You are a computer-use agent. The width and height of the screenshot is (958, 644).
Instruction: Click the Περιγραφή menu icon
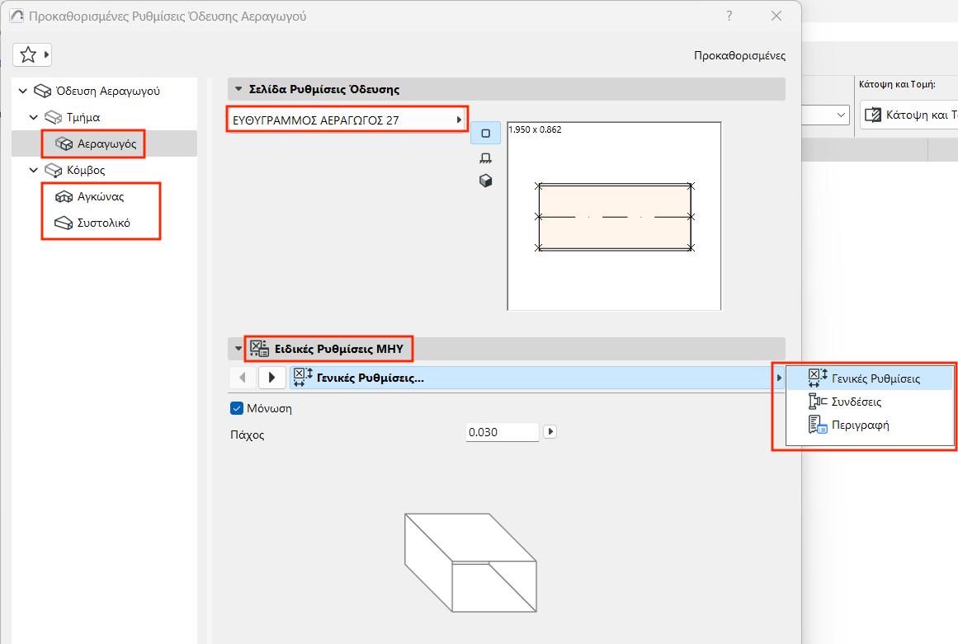(818, 425)
